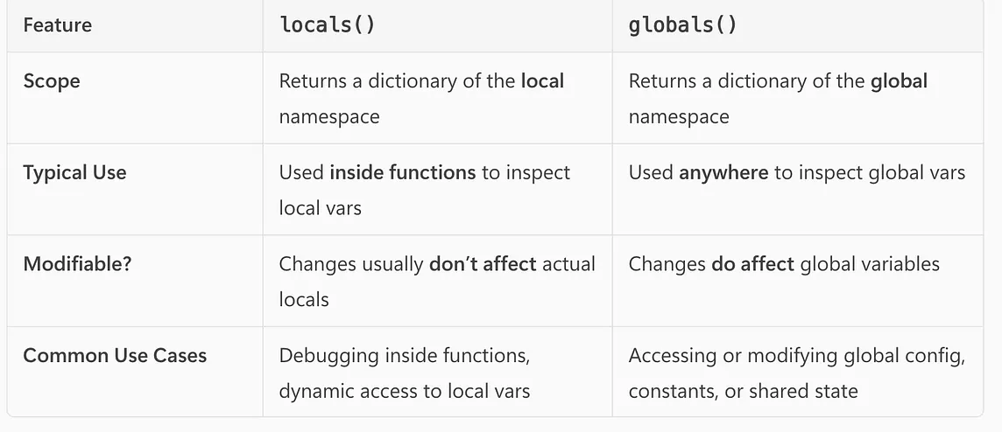The image size is (1002, 432).
Task: Select the locals() column header
Action: tap(328, 24)
